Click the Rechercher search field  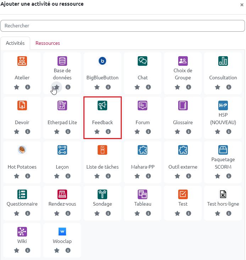(x=122, y=26)
